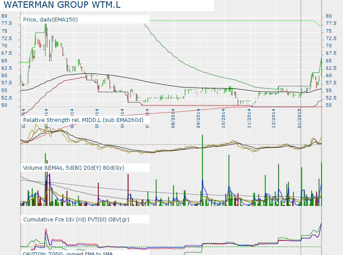Image resolution: width=343 pixels, height=255 pixels.
Task: Click the 65 value on left price axis
Action: tap(4, 61)
